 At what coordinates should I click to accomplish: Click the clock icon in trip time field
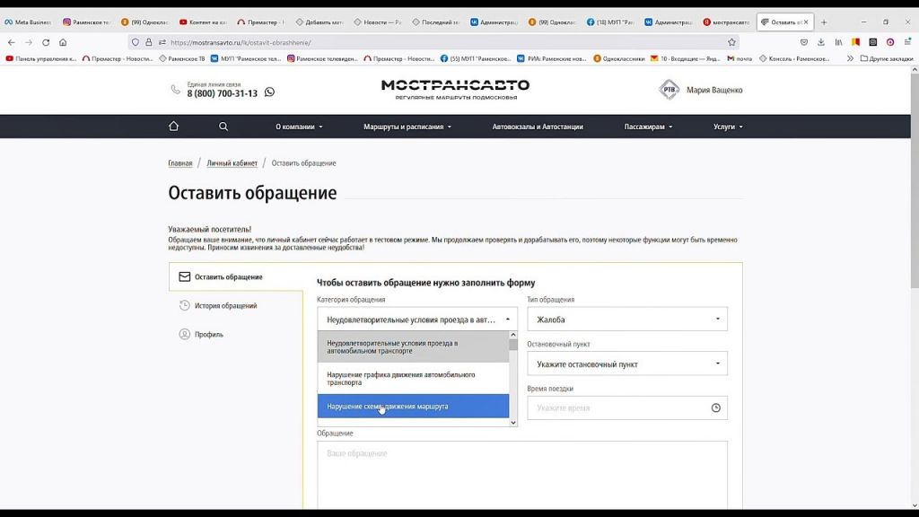(715, 407)
